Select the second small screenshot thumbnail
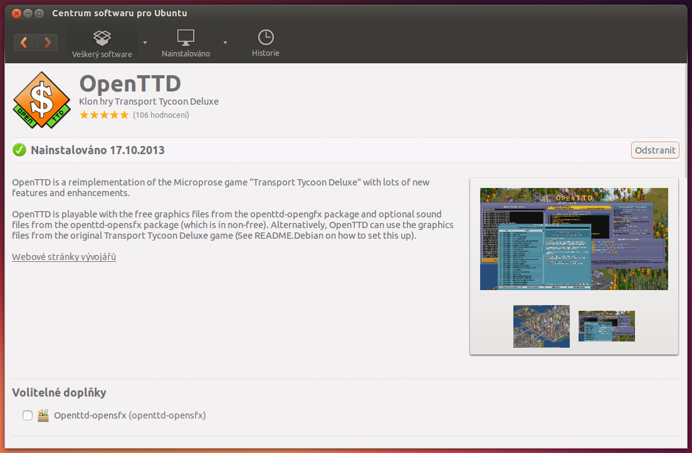The height and width of the screenshot is (453, 692). tap(606, 326)
